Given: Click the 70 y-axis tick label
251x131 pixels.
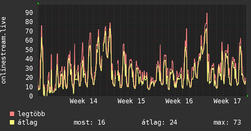Looking at the screenshot, I should tap(29, 31).
